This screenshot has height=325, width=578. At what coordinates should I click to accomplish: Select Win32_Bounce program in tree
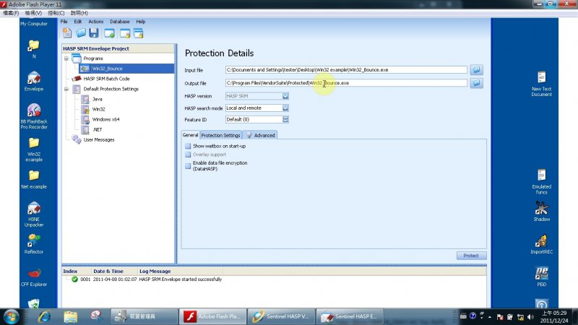point(126,69)
